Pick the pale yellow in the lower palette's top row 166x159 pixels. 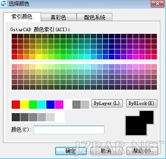39,66
